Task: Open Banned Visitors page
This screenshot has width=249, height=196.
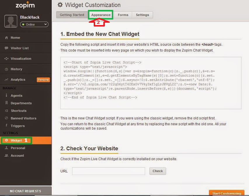Action: pyautogui.click(x=26, y=118)
